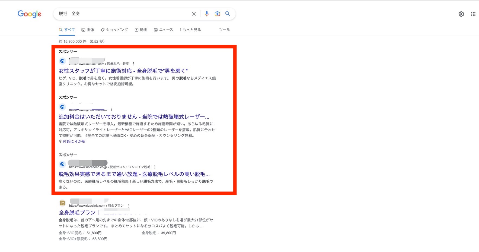Clear the search box with X icon
This screenshot has width=479, height=252.
point(194,14)
